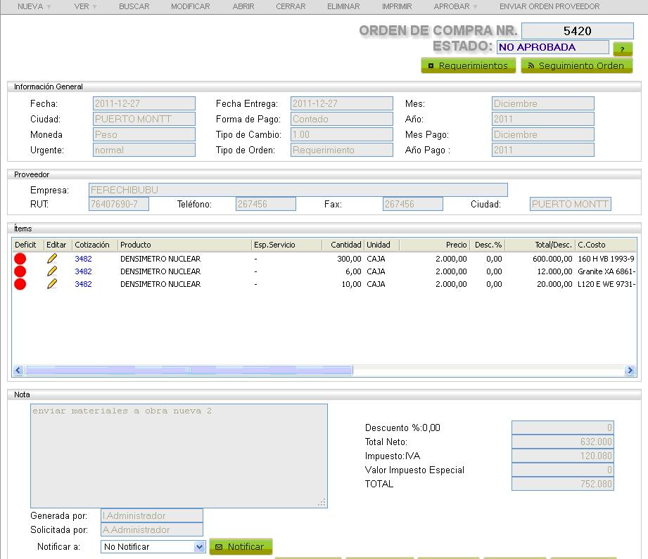The height and width of the screenshot is (559, 648).
Task: Click the Empresa field FERECHIBUBU
Action: tap(298, 190)
